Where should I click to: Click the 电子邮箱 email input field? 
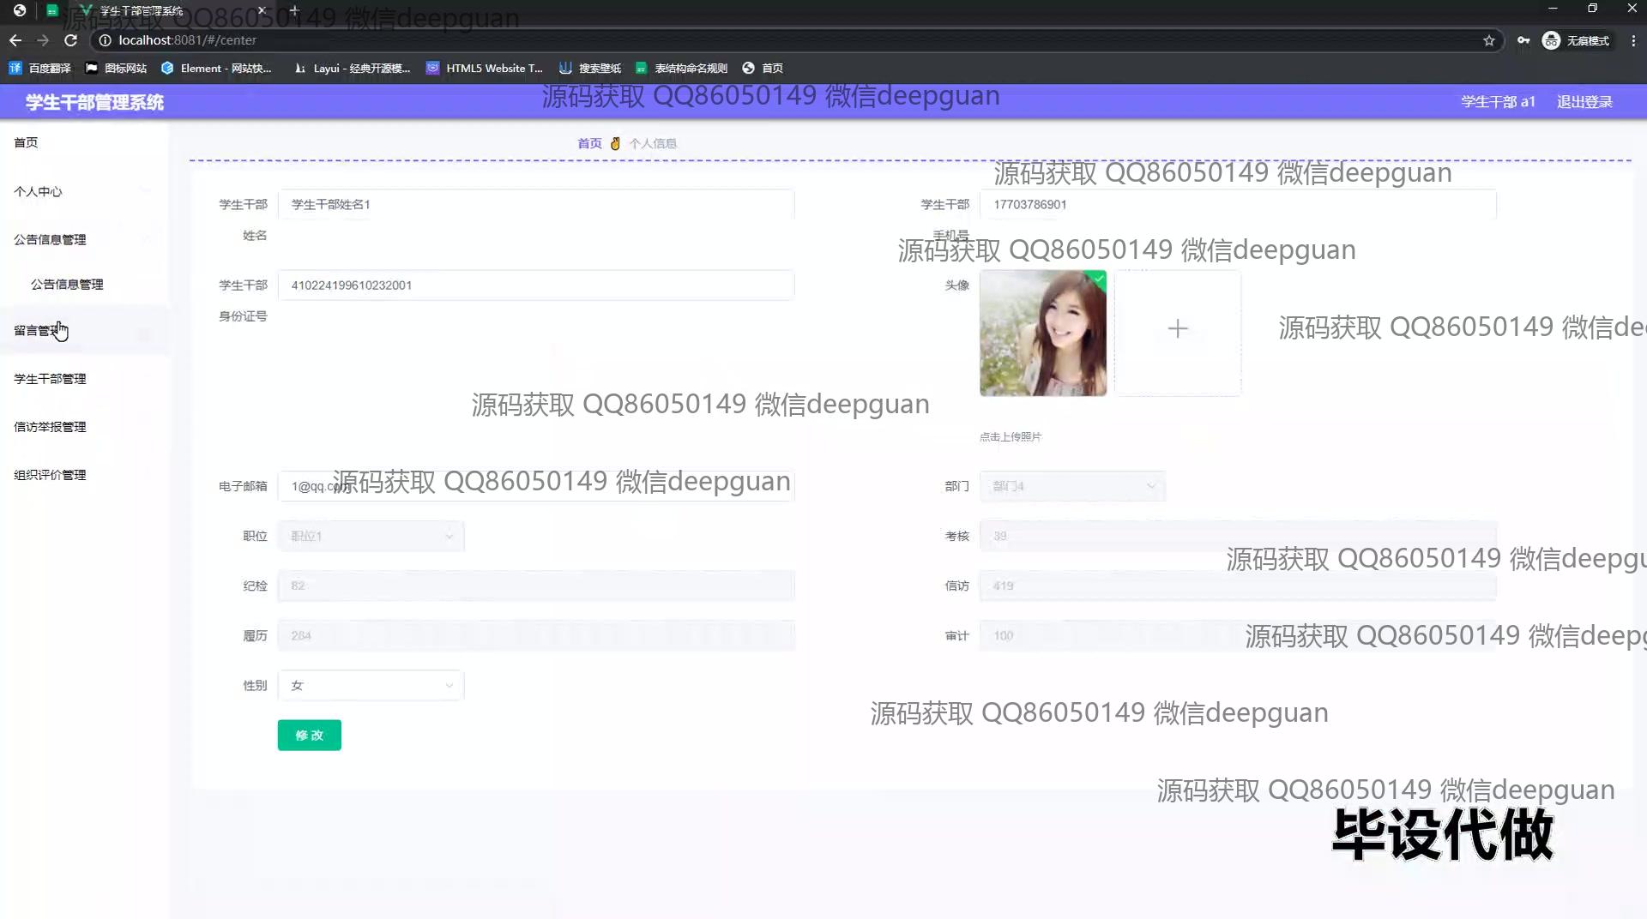(536, 486)
